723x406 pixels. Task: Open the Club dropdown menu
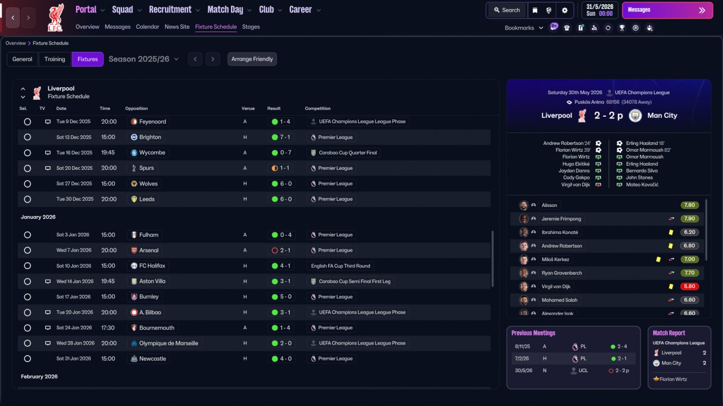tap(270, 10)
